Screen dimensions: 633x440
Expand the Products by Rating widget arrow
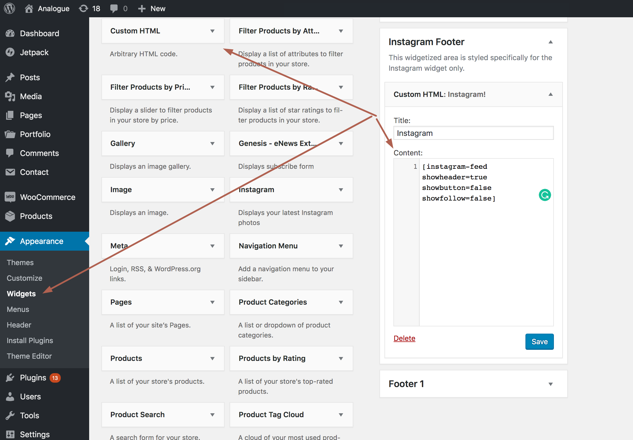tap(341, 358)
